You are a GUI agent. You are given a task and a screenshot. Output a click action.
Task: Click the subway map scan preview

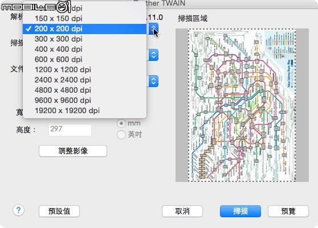[x=242, y=105]
